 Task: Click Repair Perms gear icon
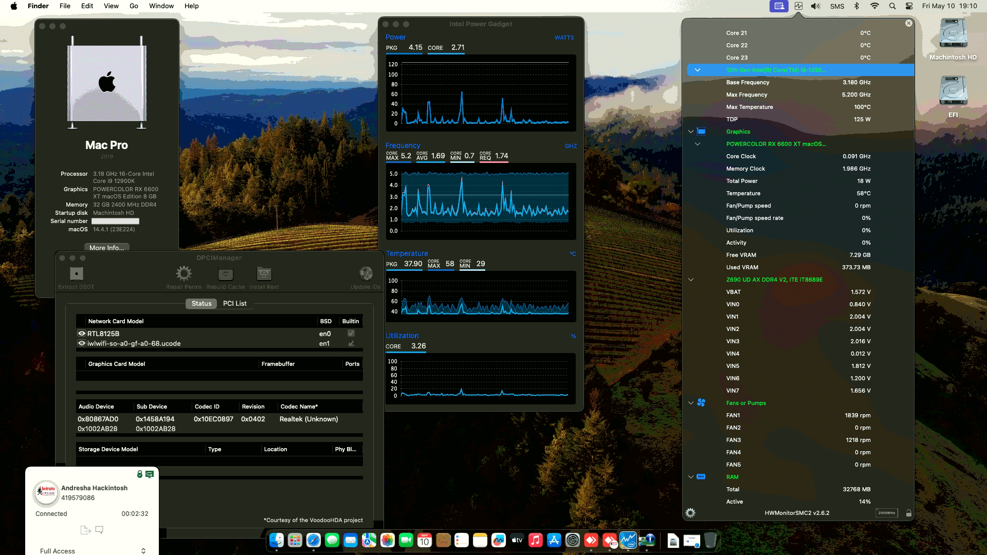(184, 273)
